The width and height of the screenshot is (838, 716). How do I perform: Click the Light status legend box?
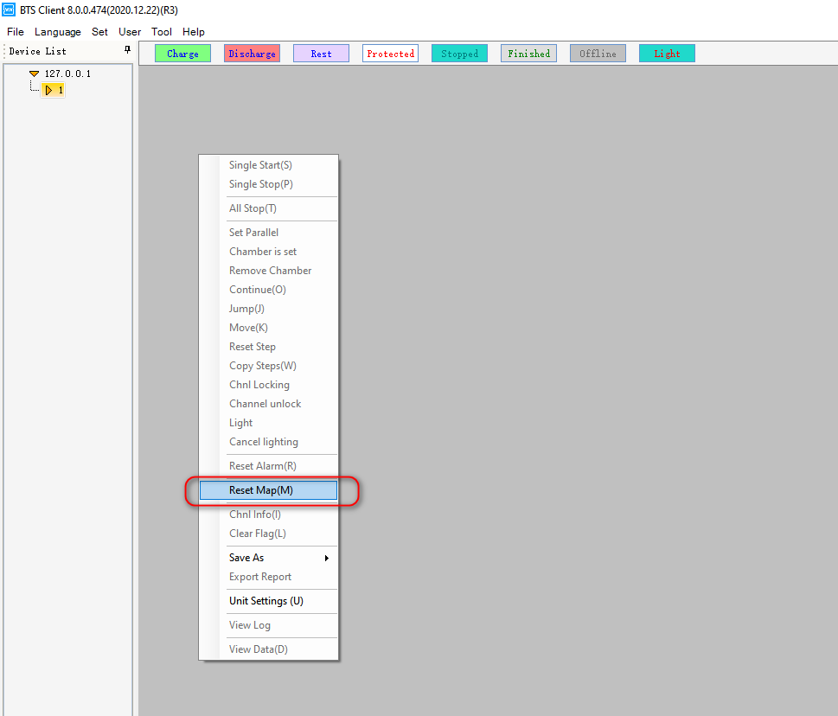pyautogui.click(x=667, y=54)
